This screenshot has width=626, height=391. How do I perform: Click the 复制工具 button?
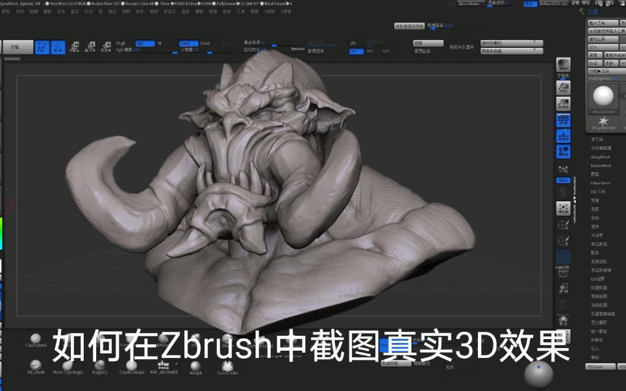(x=603, y=39)
